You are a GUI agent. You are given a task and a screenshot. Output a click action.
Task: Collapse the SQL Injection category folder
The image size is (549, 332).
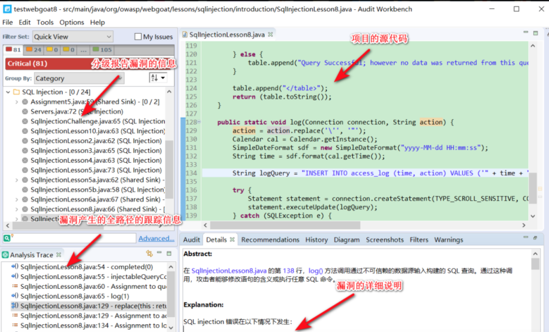8,92
